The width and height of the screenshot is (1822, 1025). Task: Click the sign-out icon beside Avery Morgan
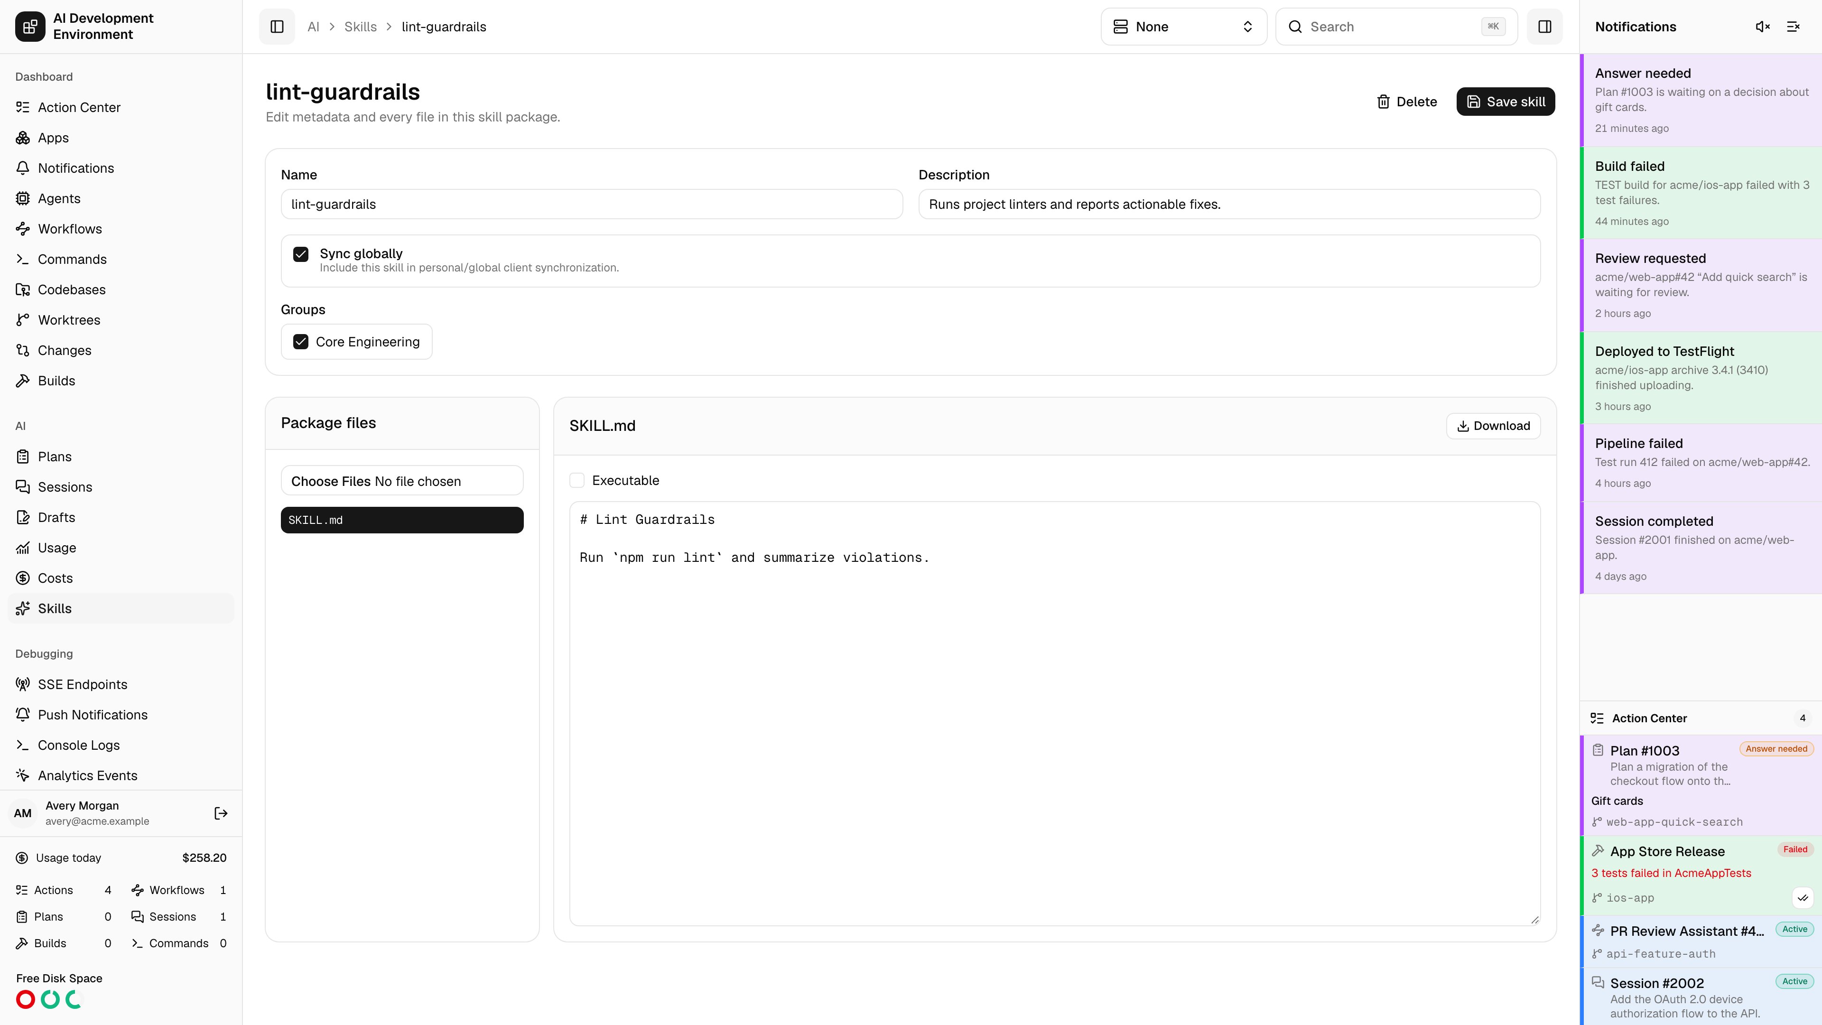click(x=221, y=813)
